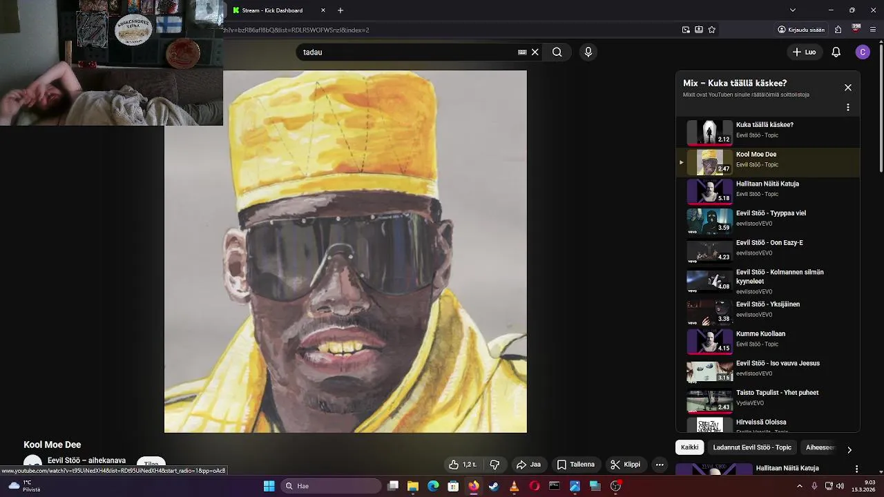Start voice search with the microphone icon
This screenshot has width=884, height=497.
point(588,52)
